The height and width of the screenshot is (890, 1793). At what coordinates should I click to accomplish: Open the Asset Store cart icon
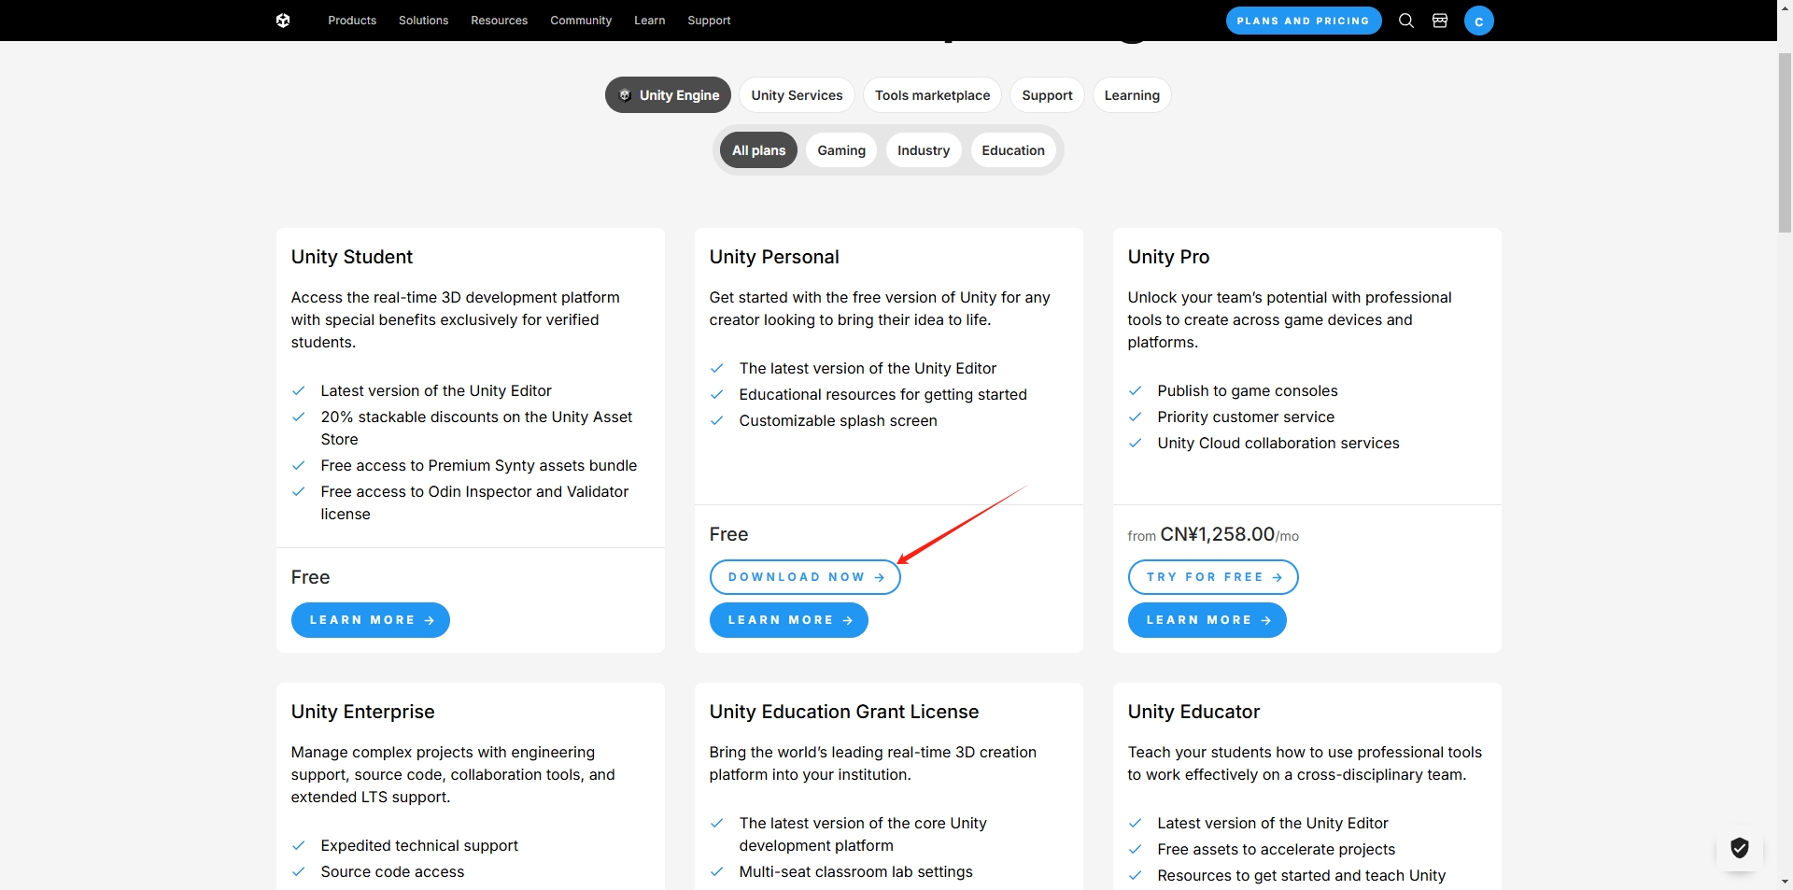1440,21
